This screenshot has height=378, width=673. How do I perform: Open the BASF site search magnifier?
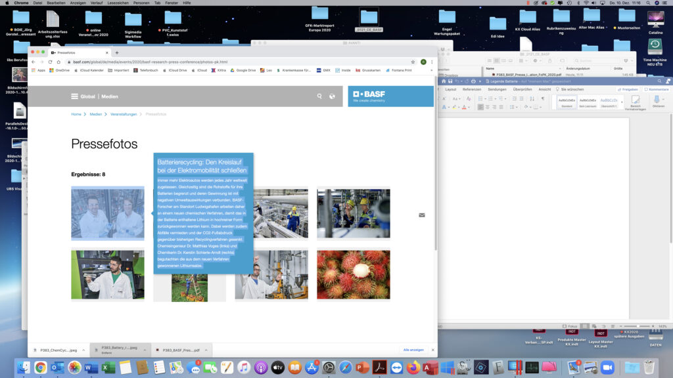click(x=319, y=96)
